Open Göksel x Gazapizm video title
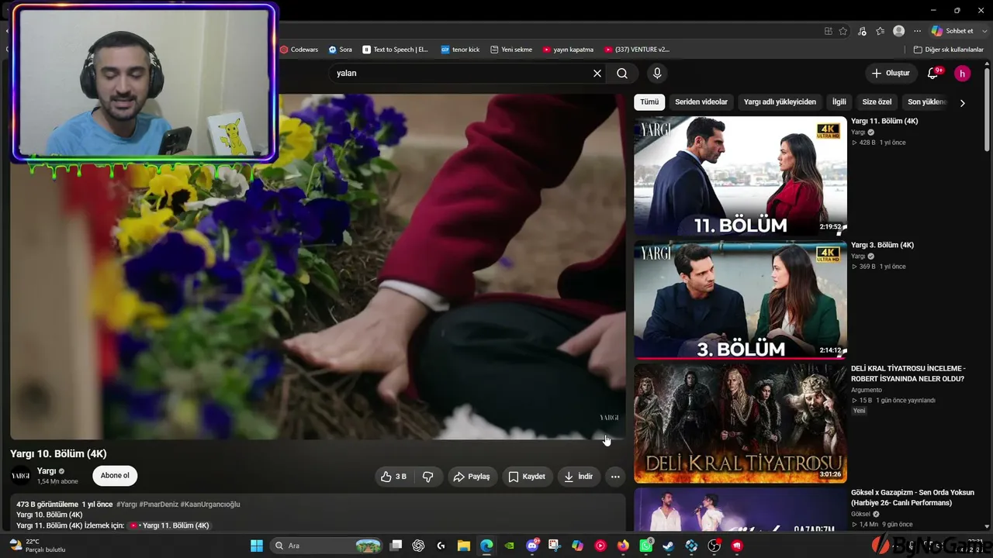 pyautogui.click(x=912, y=498)
